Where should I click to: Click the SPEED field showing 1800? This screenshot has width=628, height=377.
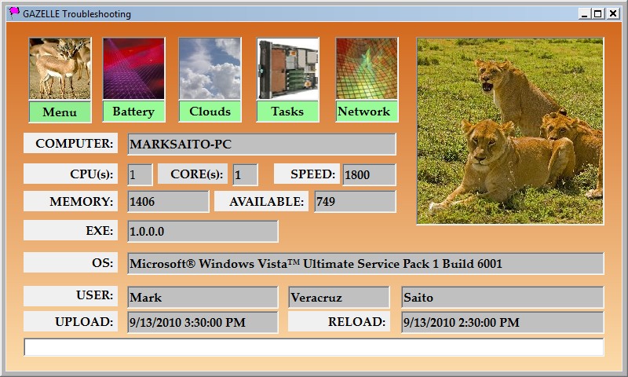369,174
